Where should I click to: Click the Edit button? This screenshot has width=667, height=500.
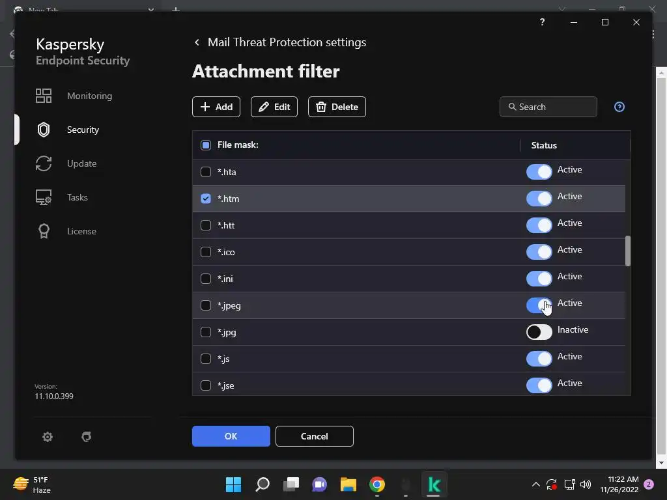click(x=274, y=107)
